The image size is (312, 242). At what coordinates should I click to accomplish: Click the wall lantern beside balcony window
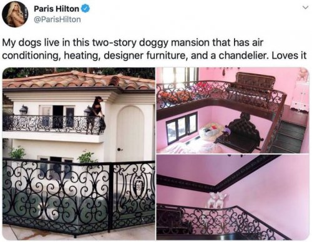tap(24, 110)
